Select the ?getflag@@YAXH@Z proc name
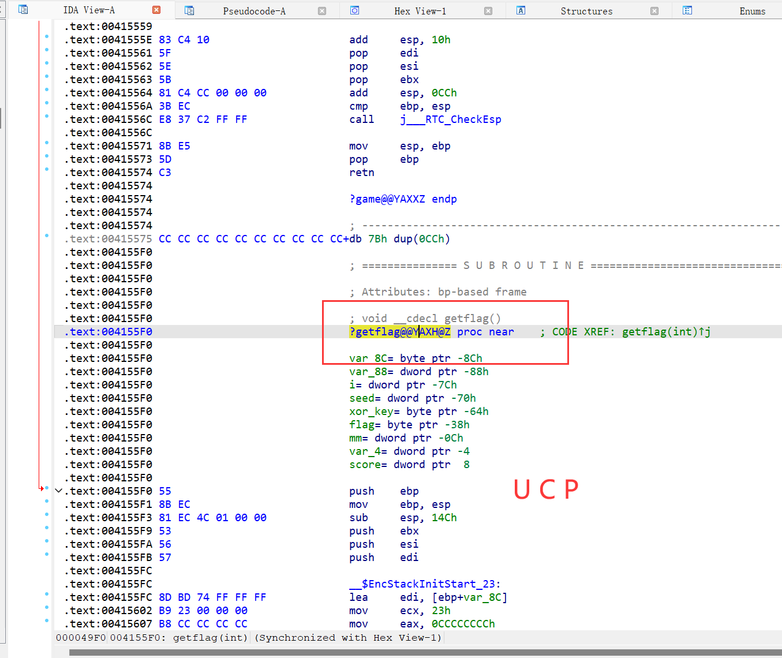Screen dimensions: 782x658 (400, 332)
